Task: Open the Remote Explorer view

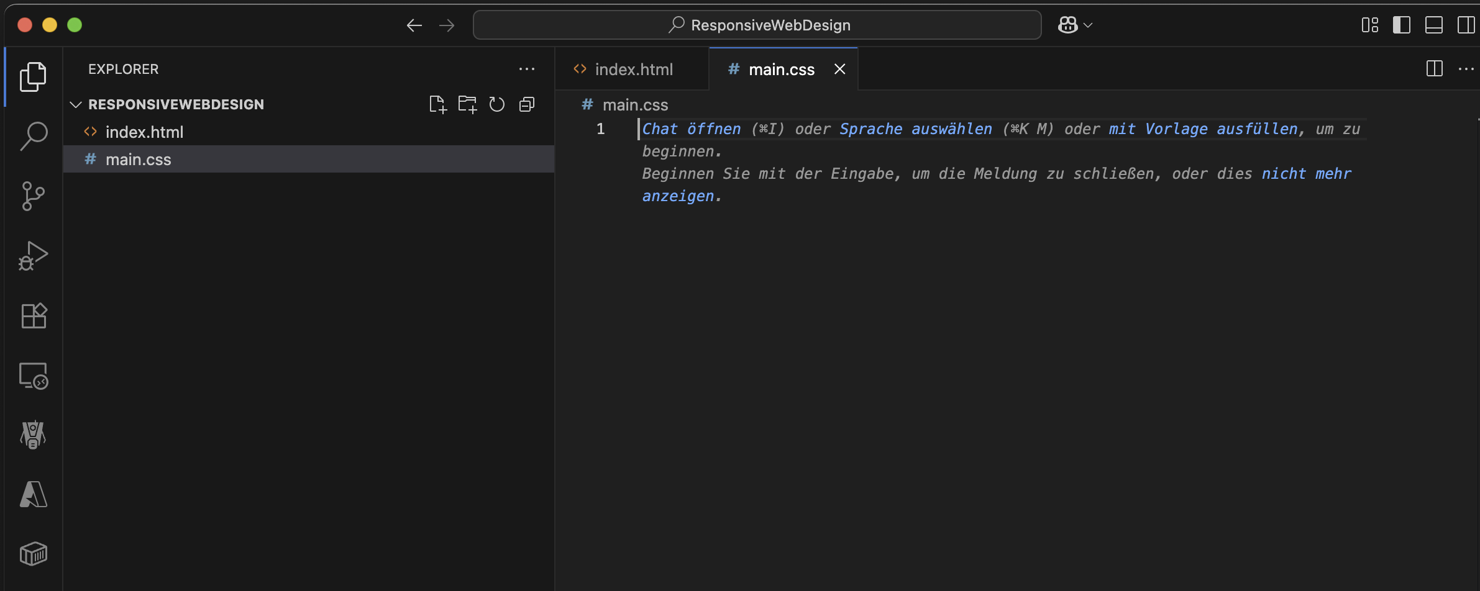Action: (34, 376)
